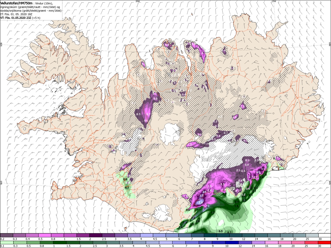Click the '0.2' label under snow legend
Screen dimensions: 331x248
pyautogui.click(x=2, y=239)
